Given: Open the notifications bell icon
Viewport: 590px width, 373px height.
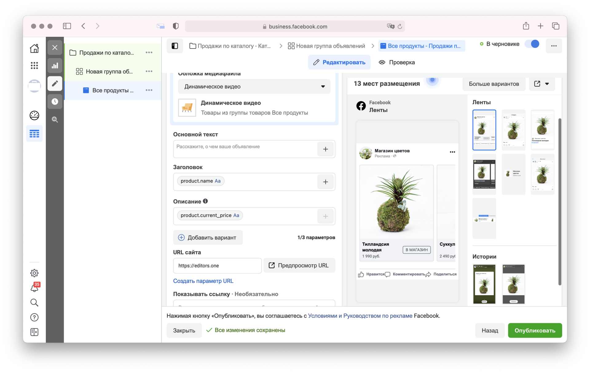Looking at the screenshot, I should (34, 288).
